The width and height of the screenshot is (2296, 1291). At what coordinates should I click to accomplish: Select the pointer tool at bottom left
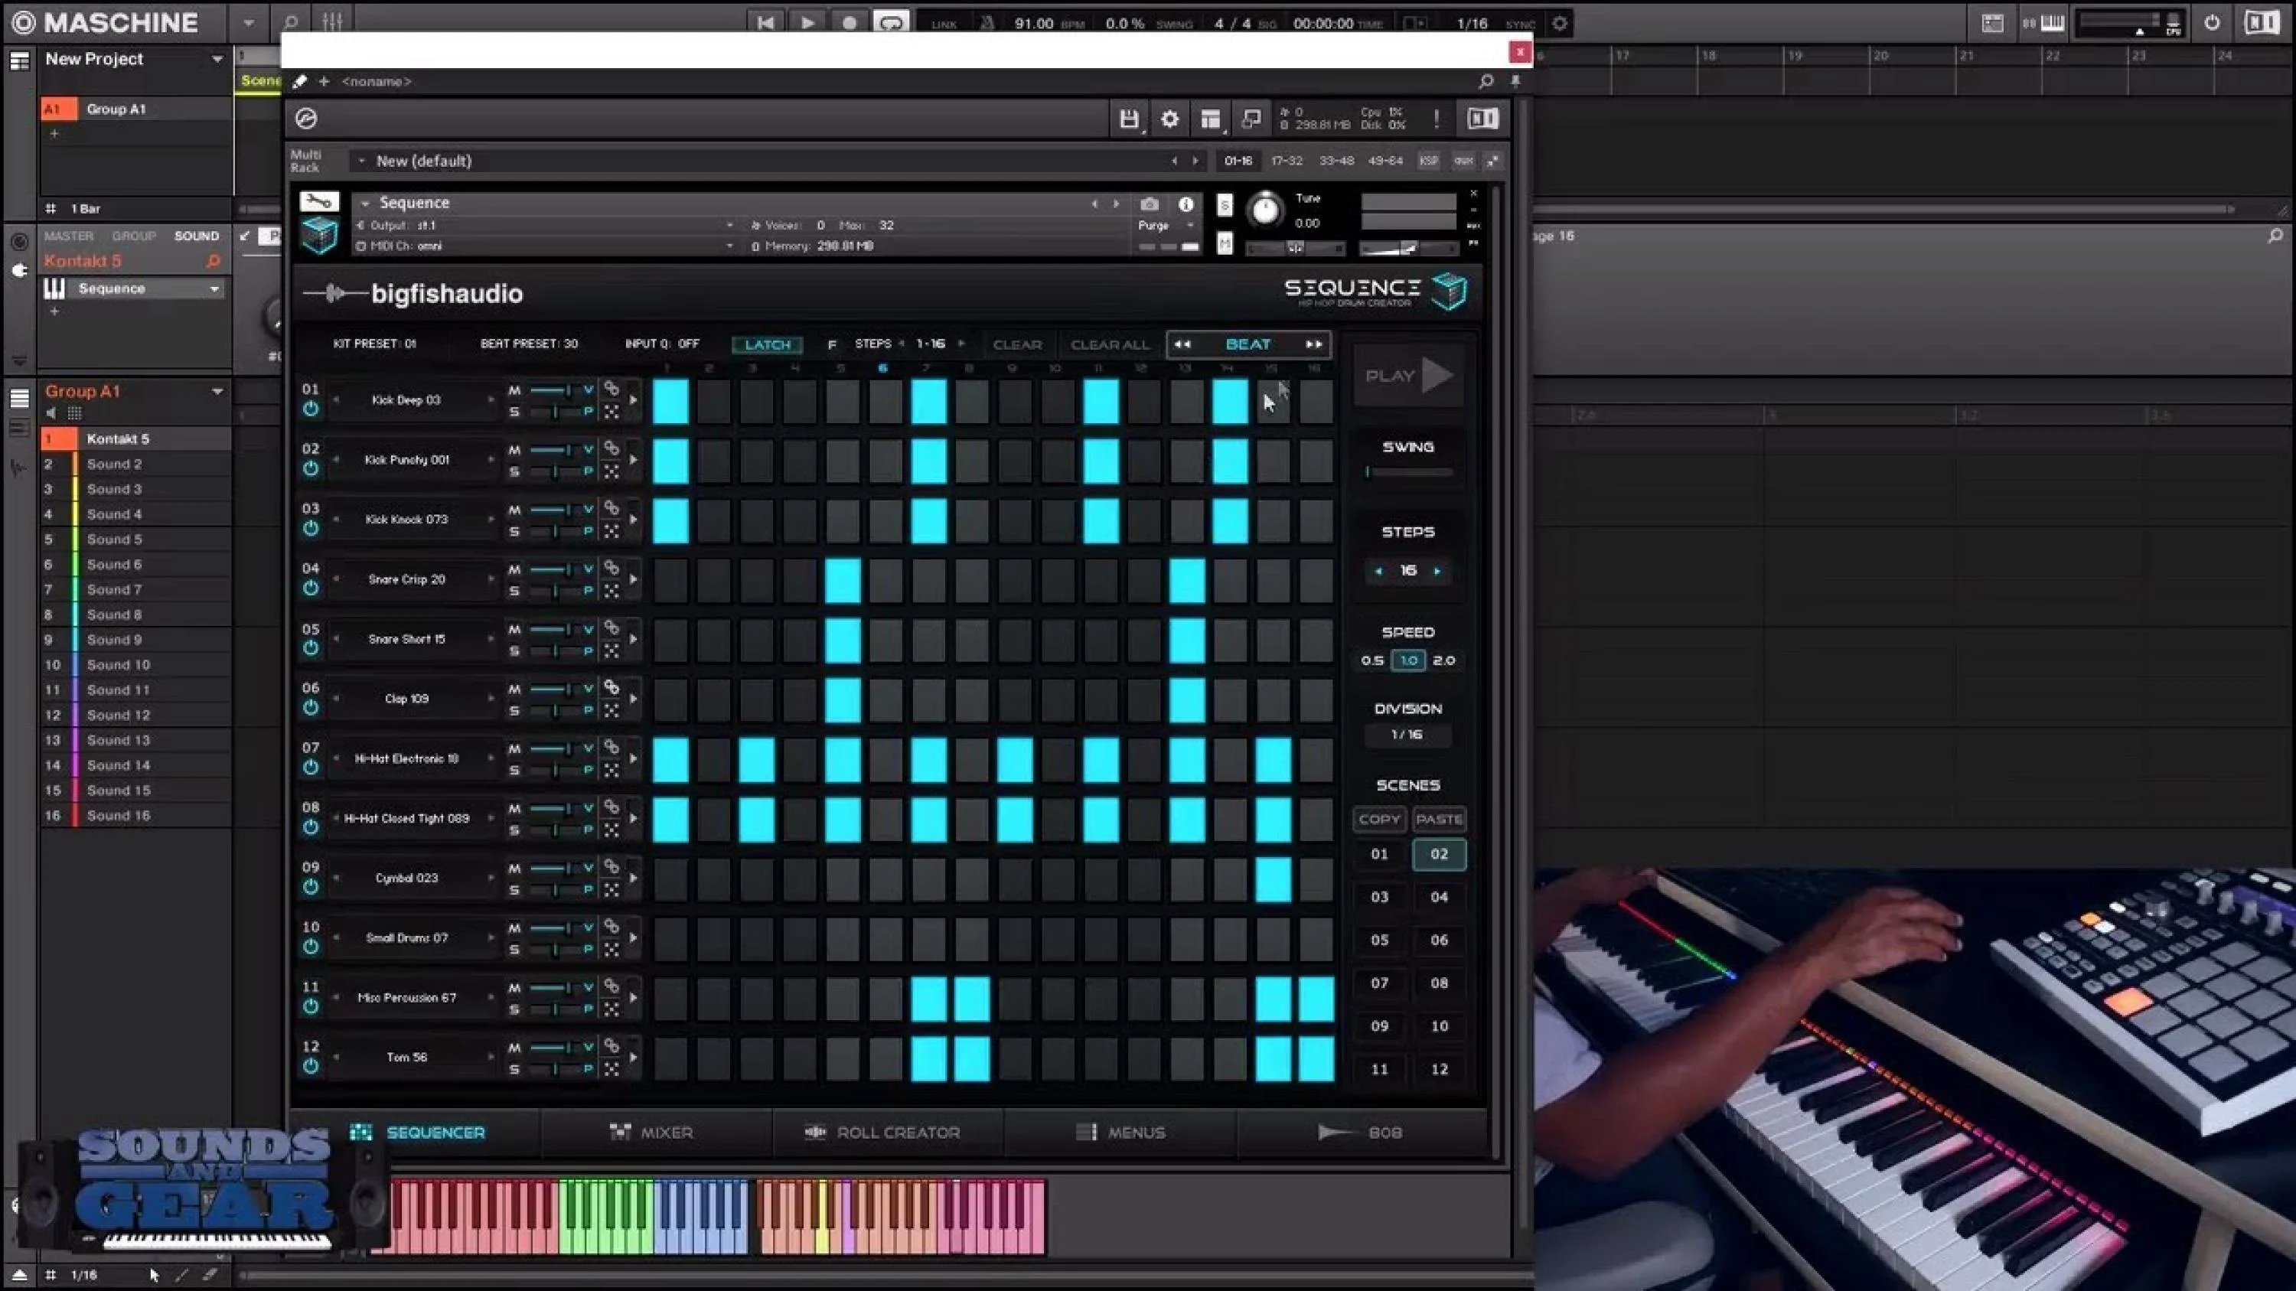[154, 1275]
